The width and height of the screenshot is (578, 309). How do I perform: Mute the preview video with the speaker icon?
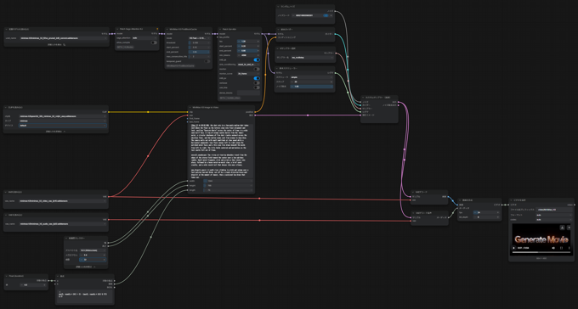click(x=553, y=248)
